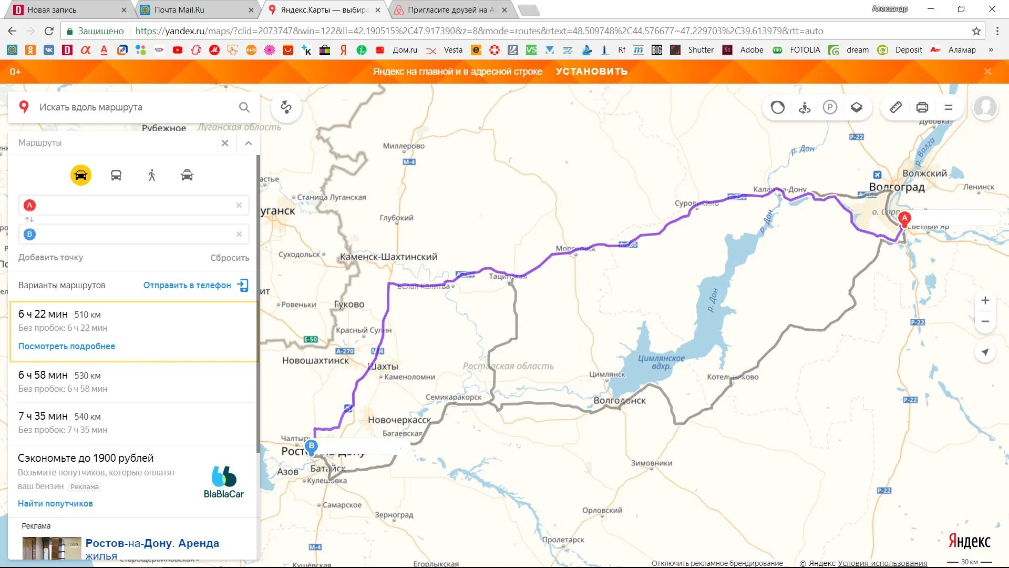The image size is (1009, 568).
Task: Click the search along route input
Action: click(134, 107)
